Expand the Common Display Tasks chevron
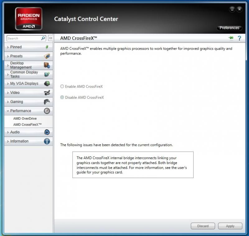Viewport: 249px width, 236px height. click(8, 75)
